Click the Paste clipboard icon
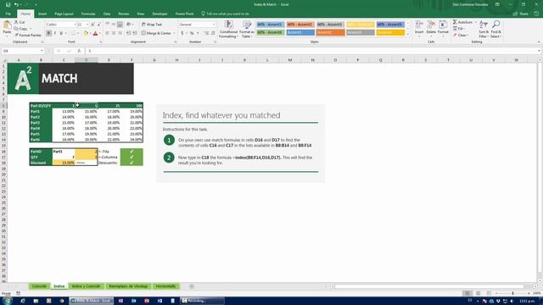The height and width of the screenshot is (305, 543). click(x=7, y=25)
